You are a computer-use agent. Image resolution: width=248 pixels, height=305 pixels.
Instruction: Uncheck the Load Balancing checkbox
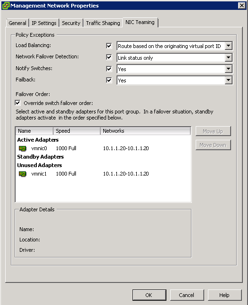109,46
